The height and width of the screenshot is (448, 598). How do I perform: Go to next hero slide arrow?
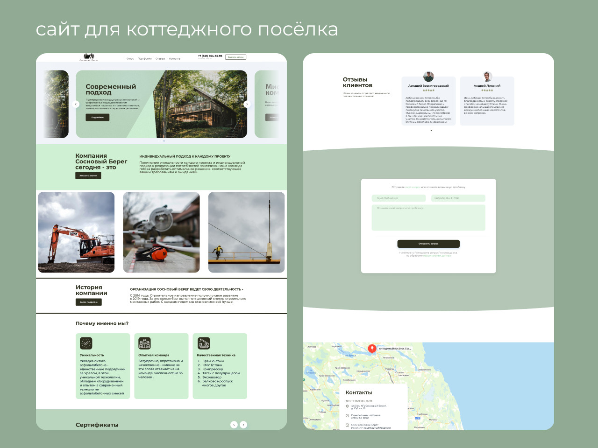coord(247,104)
